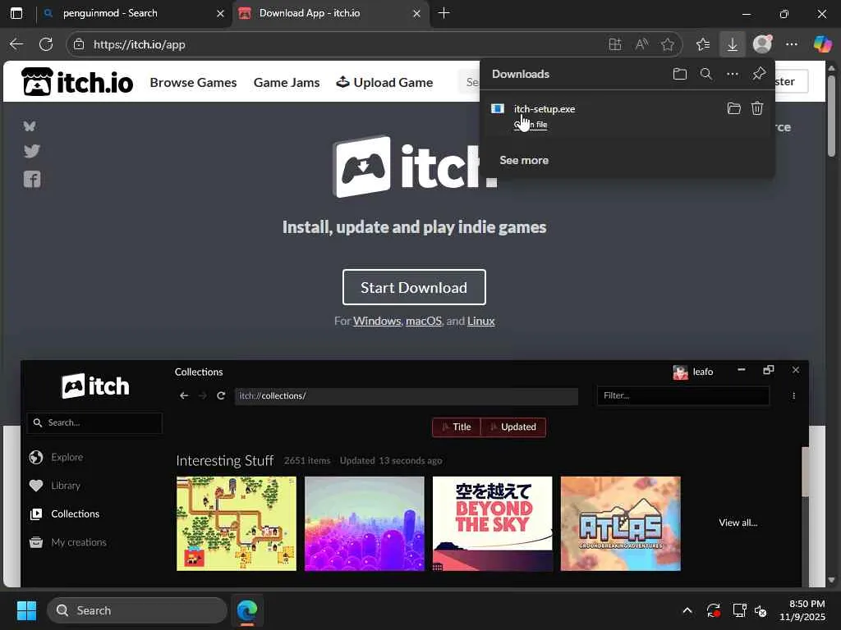Close the Download App - itch.io tab
The image size is (841, 630).
(416, 13)
